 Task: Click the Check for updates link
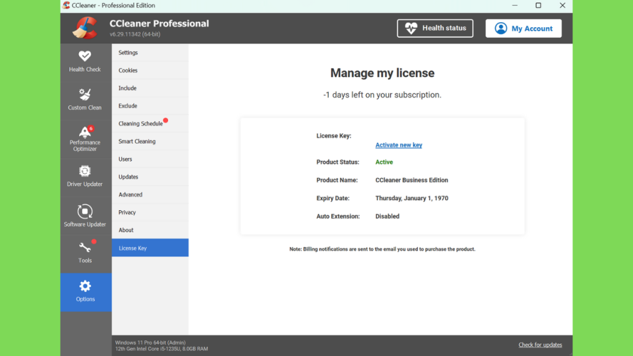540,345
